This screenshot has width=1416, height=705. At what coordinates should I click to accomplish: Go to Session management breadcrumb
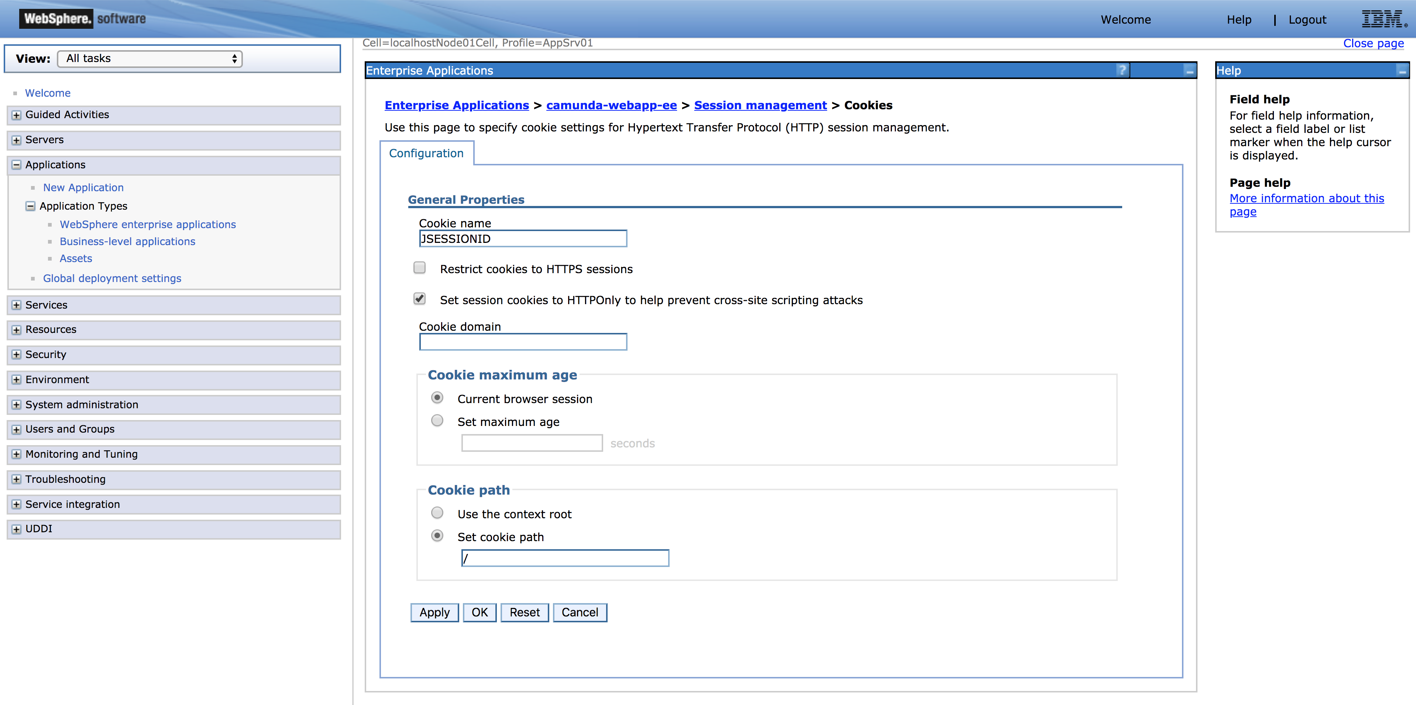pos(760,106)
